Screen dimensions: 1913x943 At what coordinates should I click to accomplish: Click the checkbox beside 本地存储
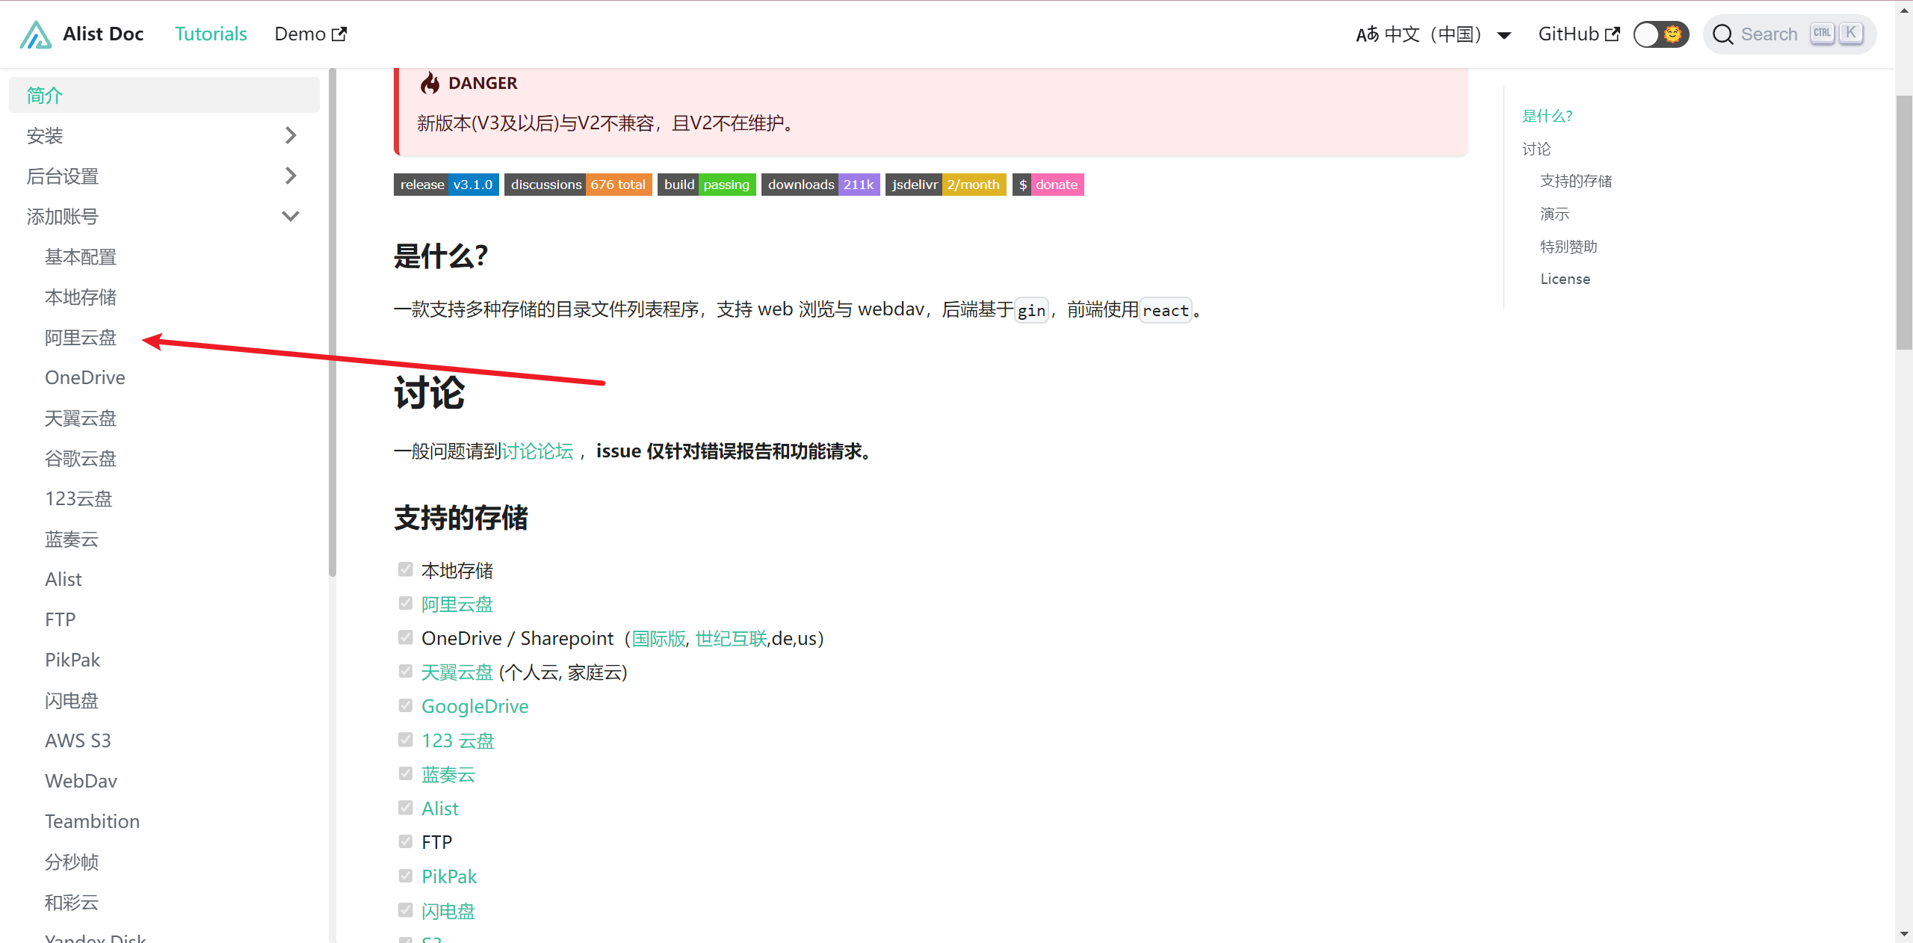pos(405,570)
